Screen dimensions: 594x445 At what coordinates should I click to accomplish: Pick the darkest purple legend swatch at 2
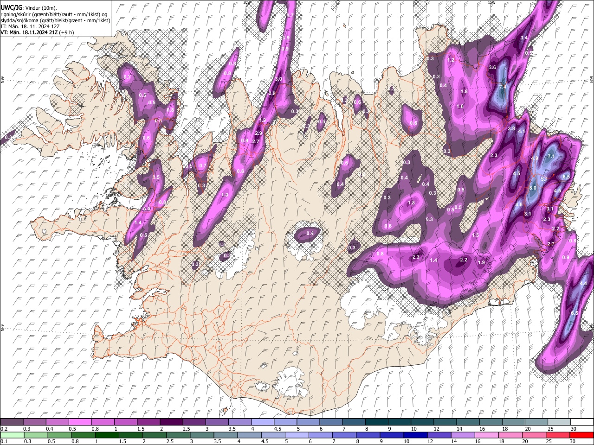171,422
